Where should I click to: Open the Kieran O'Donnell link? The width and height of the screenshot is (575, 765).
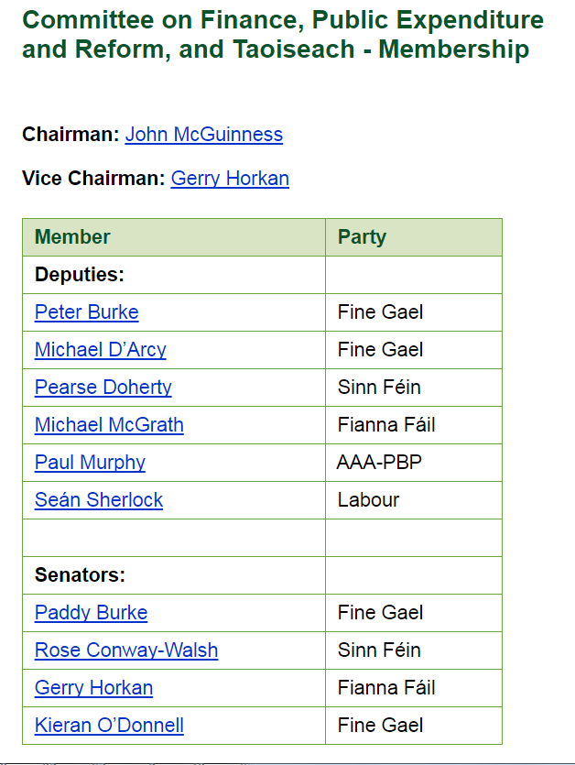pyautogui.click(x=109, y=726)
